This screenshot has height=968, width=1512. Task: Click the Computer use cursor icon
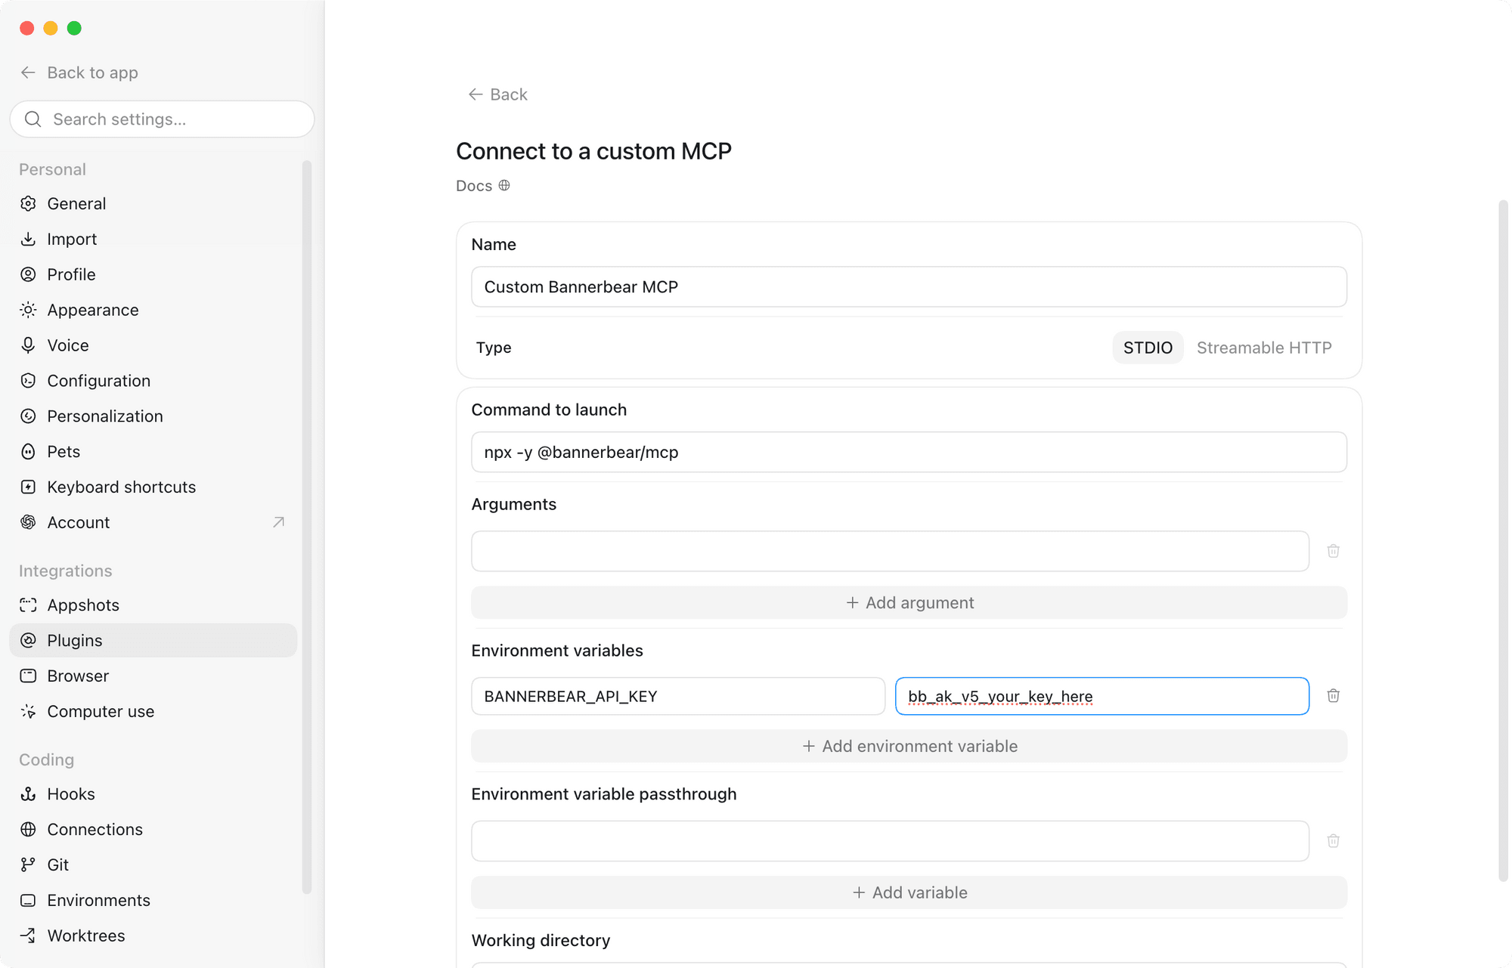[x=28, y=711]
